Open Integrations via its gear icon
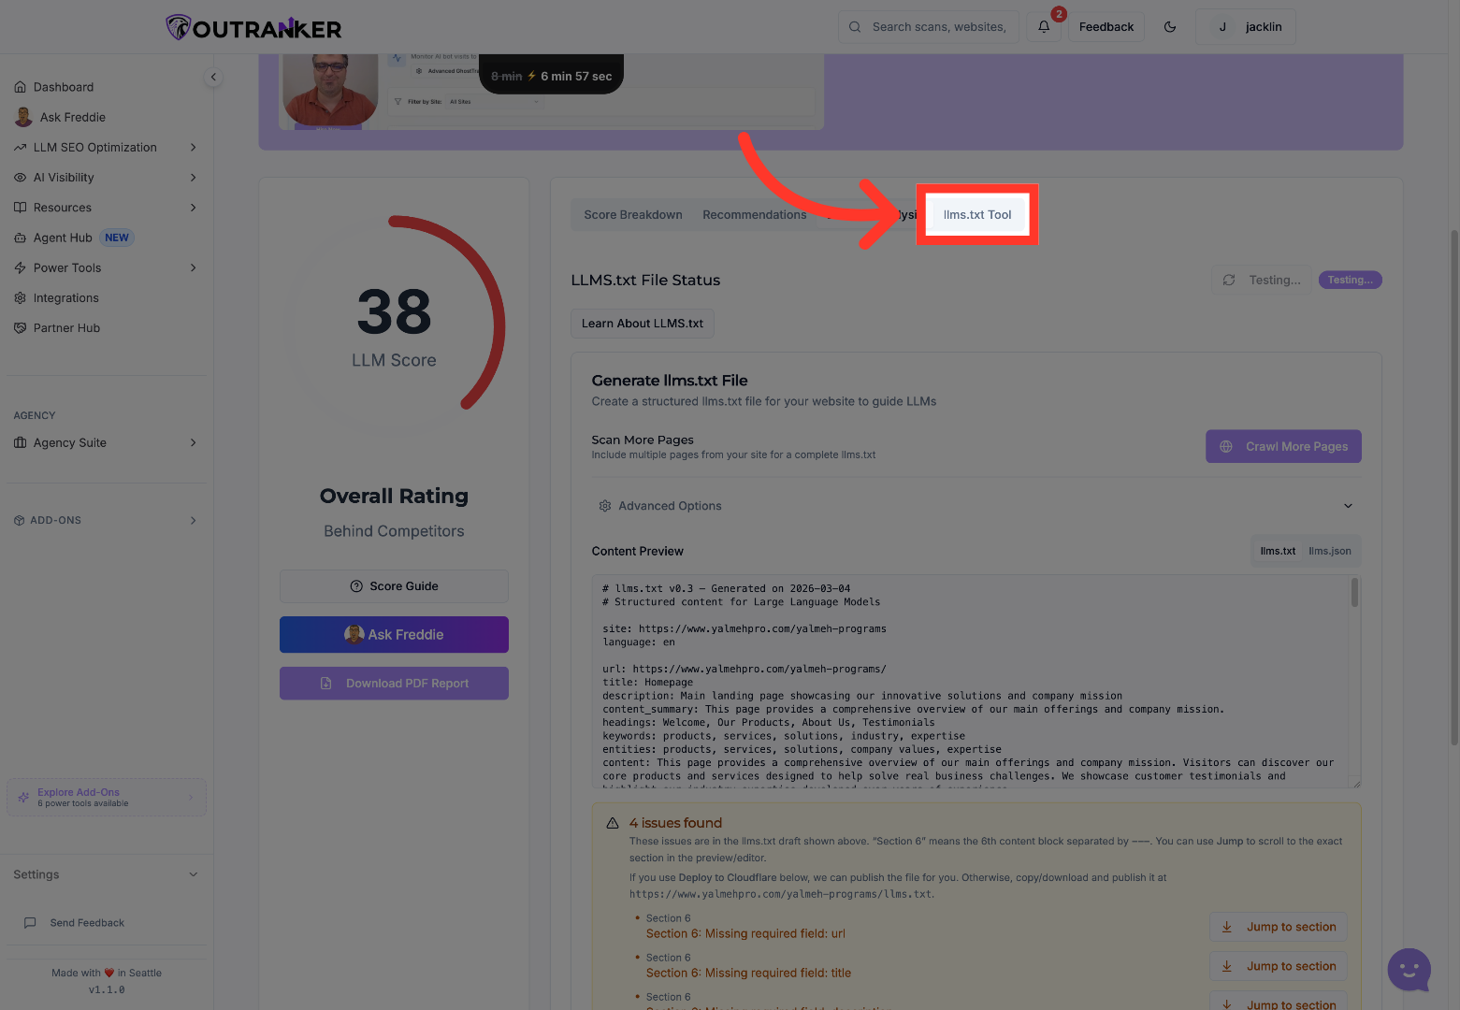Viewport: 1460px width, 1010px height. [20, 297]
